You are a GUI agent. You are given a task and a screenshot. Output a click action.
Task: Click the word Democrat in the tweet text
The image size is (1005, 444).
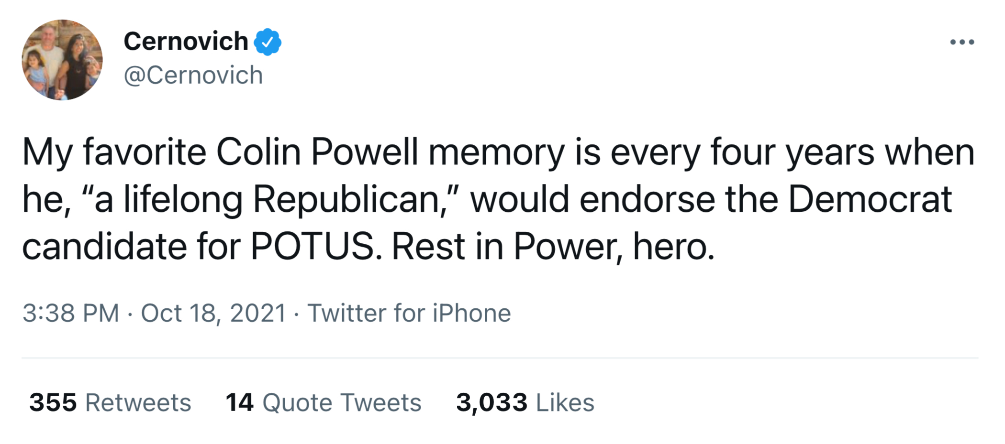[x=870, y=200]
